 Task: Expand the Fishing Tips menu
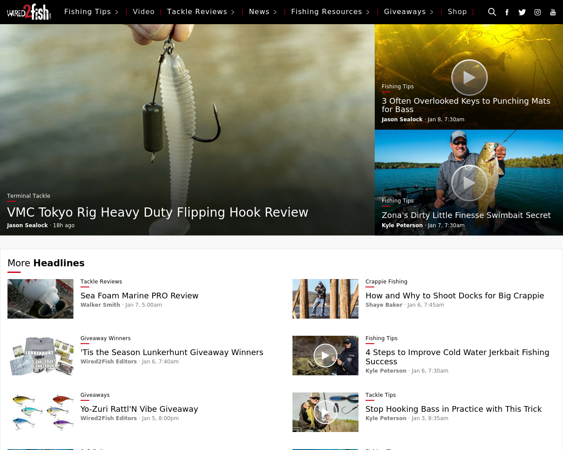[x=91, y=12]
